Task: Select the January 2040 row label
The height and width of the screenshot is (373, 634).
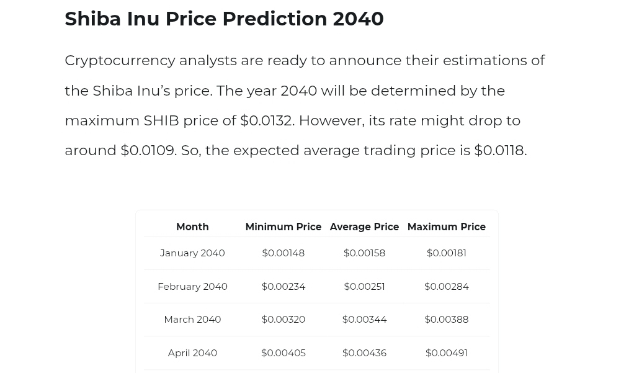Action: (x=192, y=253)
